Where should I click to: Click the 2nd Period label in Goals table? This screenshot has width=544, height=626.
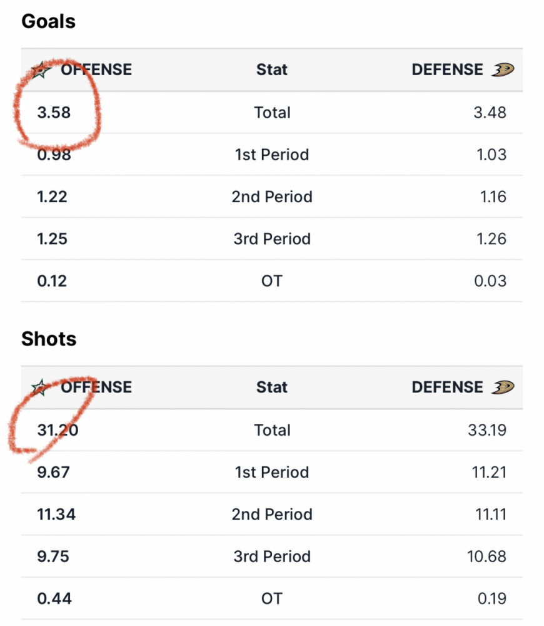(272, 197)
